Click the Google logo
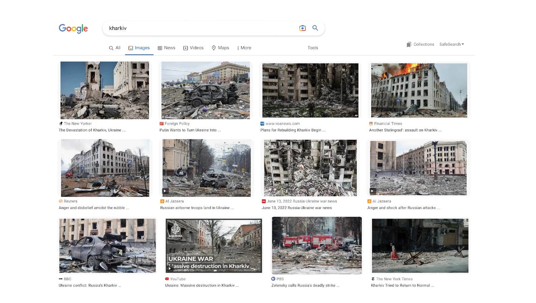The height and width of the screenshot is (303, 536). tap(73, 29)
